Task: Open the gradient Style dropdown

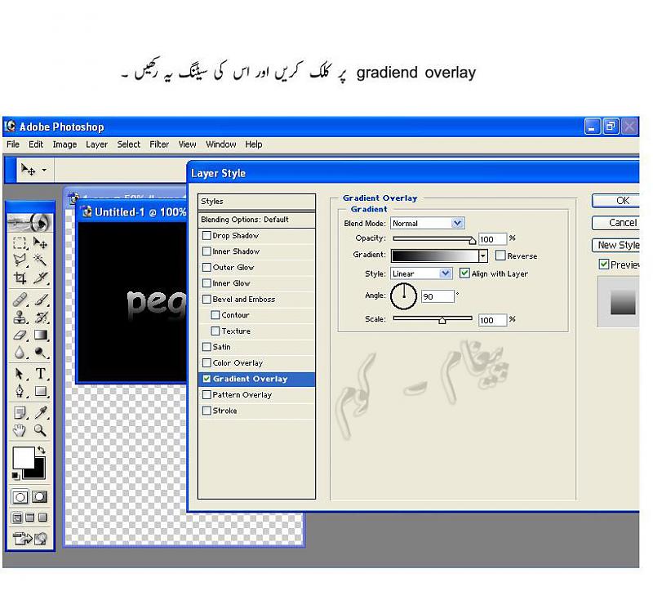Action: click(446, 273)
